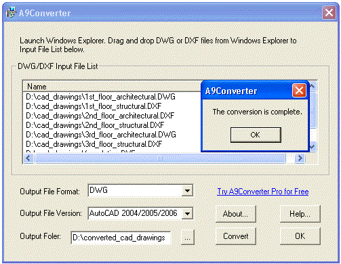Click the DWG value in format combo box
This screenshot has height=264, width=341.
pos(99,190)
